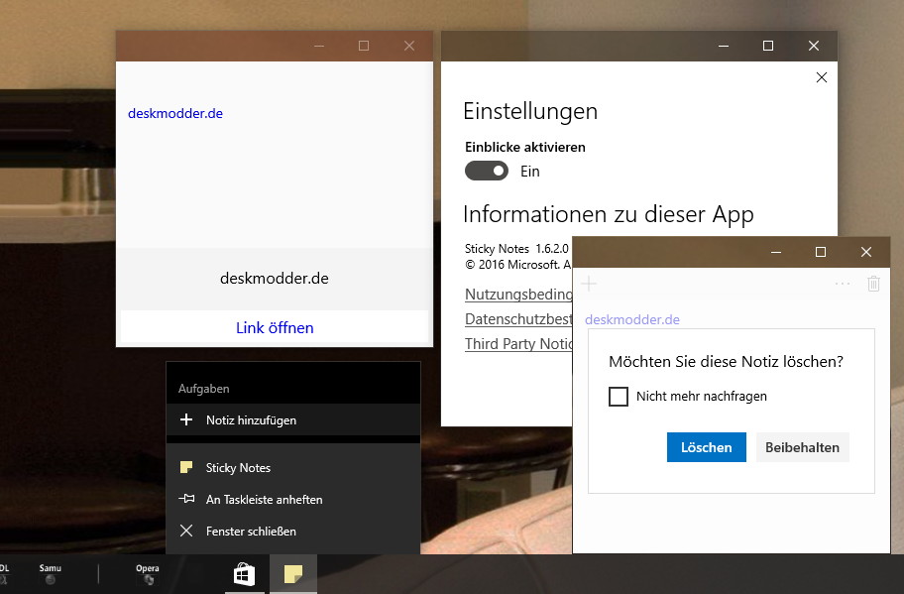Viewport: 904px width, 594px height.
Task: Confirm deletion with the Löschen button
Action: 706,447
